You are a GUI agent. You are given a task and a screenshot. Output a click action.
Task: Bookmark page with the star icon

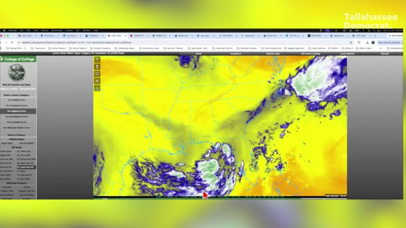pos(351,42)
